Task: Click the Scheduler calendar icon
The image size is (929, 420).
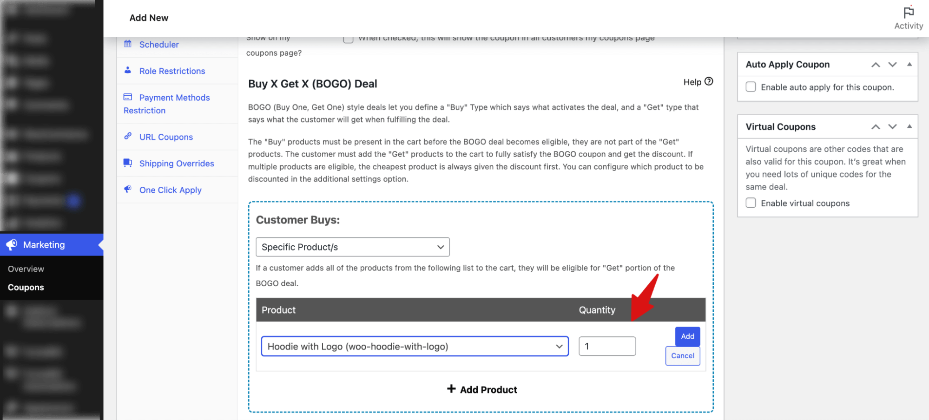Action: tap(128, 44)
